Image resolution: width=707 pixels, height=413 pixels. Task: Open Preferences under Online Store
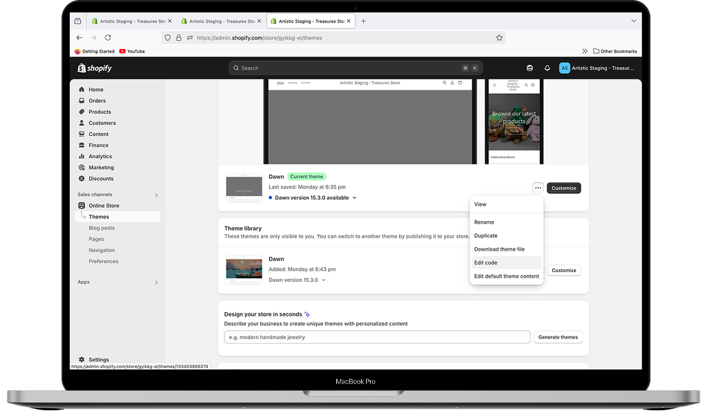104,262
